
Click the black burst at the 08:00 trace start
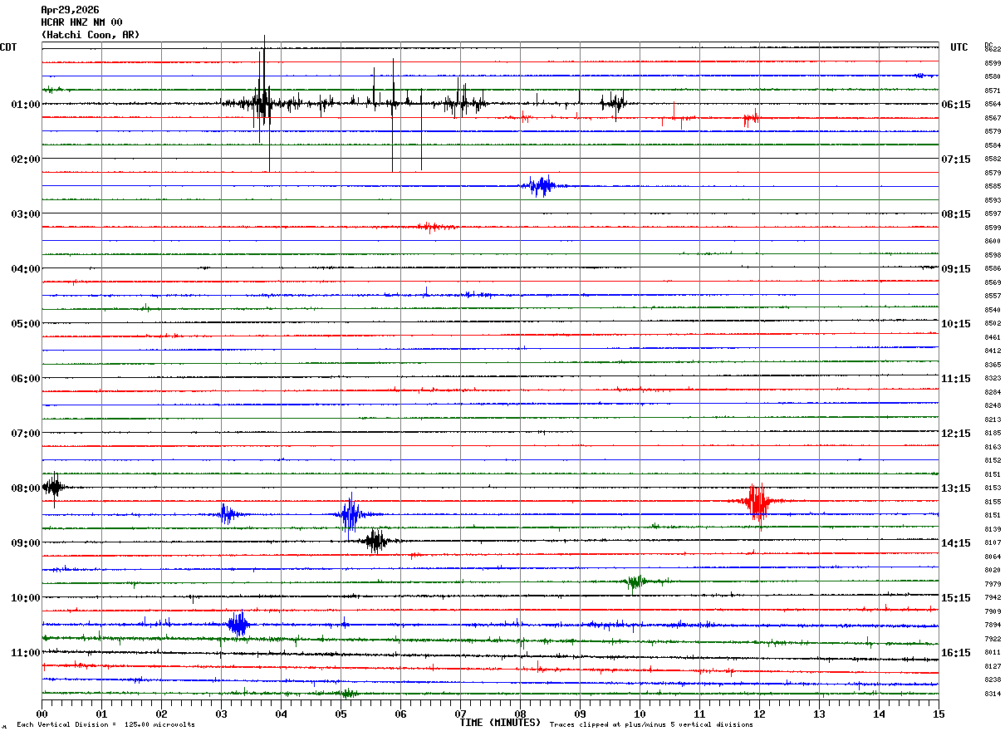(53, 488)
